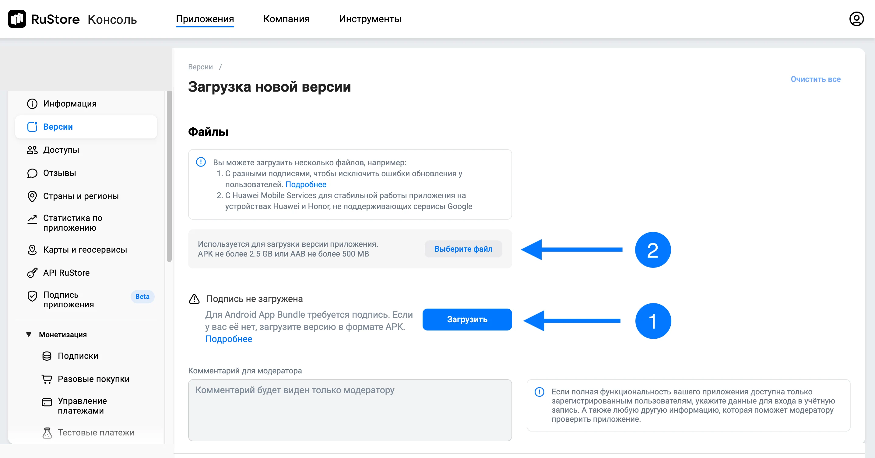Open the user profile icon

tap(856, 19)
